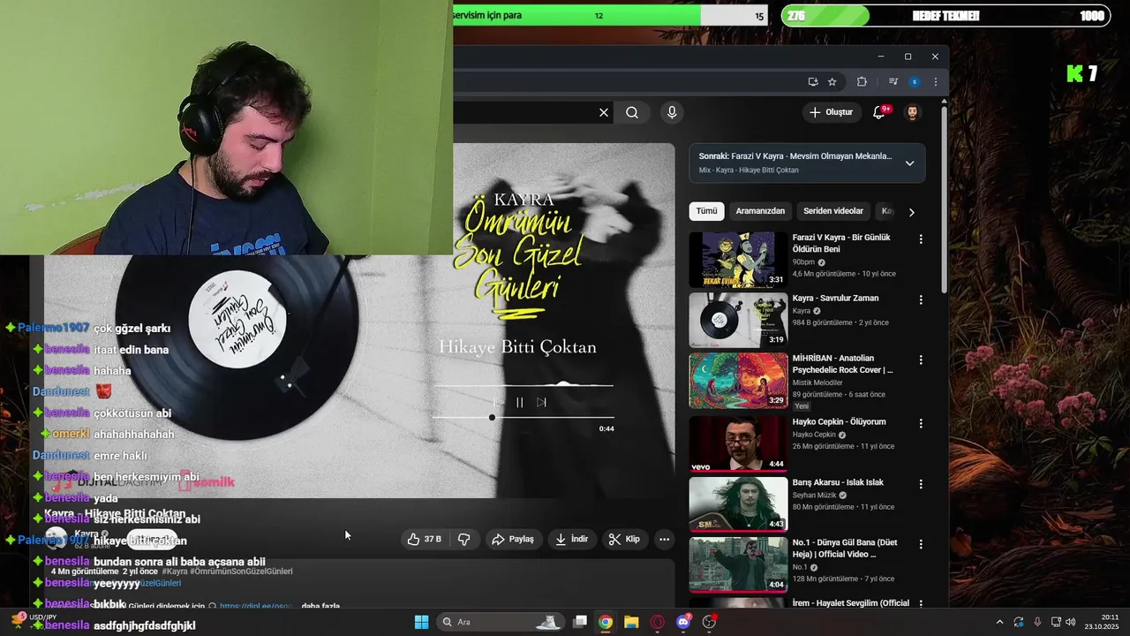Open options for İrem Hayalet Sevgilim
1130x636 pixels.
click(x=921, y=603)
